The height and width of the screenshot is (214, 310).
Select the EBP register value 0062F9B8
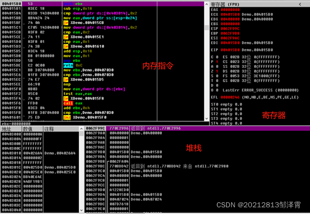pos(230,34)
